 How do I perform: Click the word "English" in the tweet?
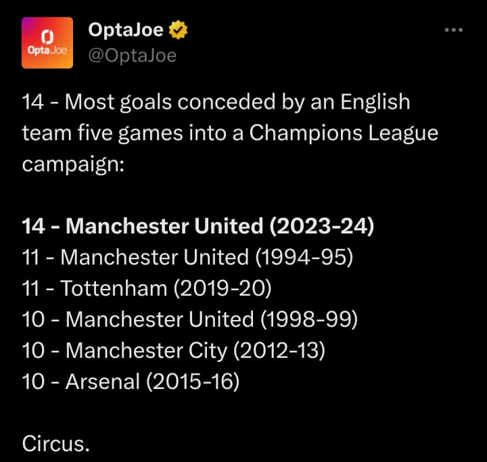click(x=375, y=102)
